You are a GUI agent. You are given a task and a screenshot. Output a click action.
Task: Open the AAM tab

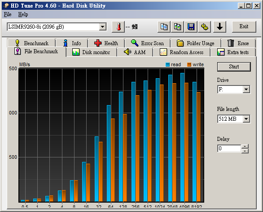click(135, 52)
